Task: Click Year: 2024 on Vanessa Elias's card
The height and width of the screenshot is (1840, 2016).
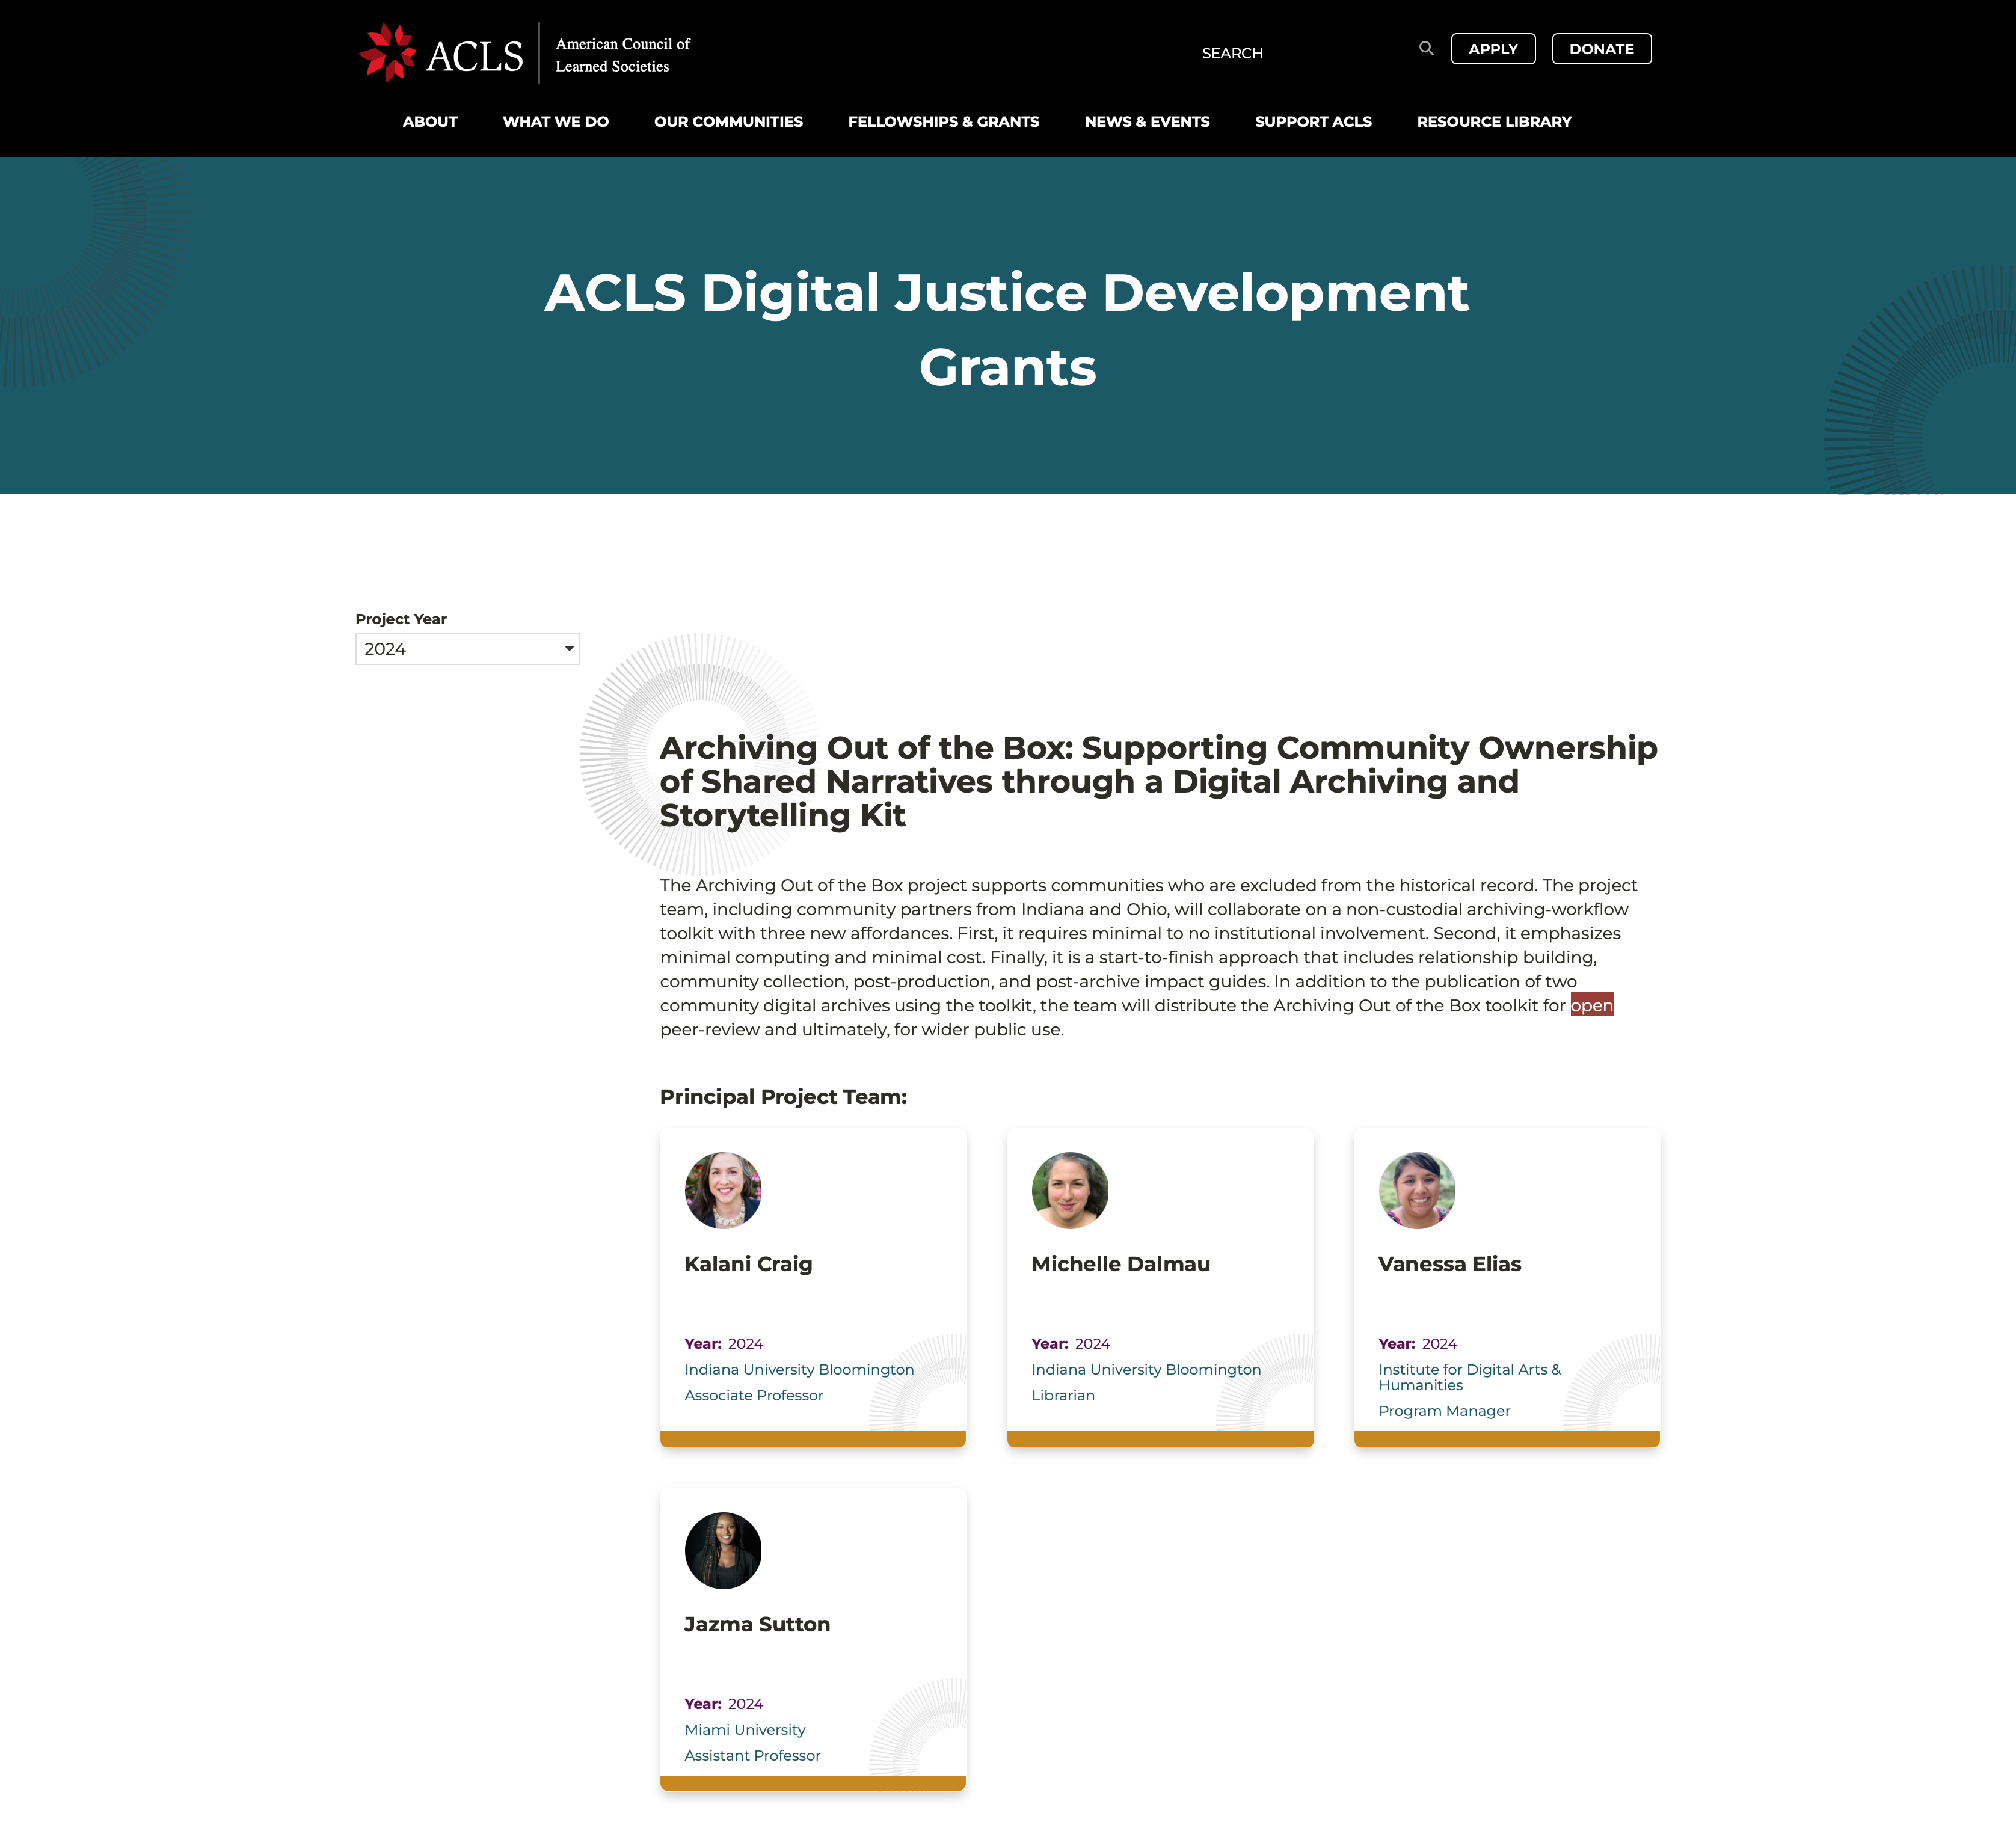Action: pyautogui.click(x=1417, y=1344)
